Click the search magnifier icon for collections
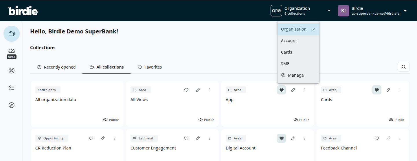Screen dimensions: 417x161 pos(403,67)
